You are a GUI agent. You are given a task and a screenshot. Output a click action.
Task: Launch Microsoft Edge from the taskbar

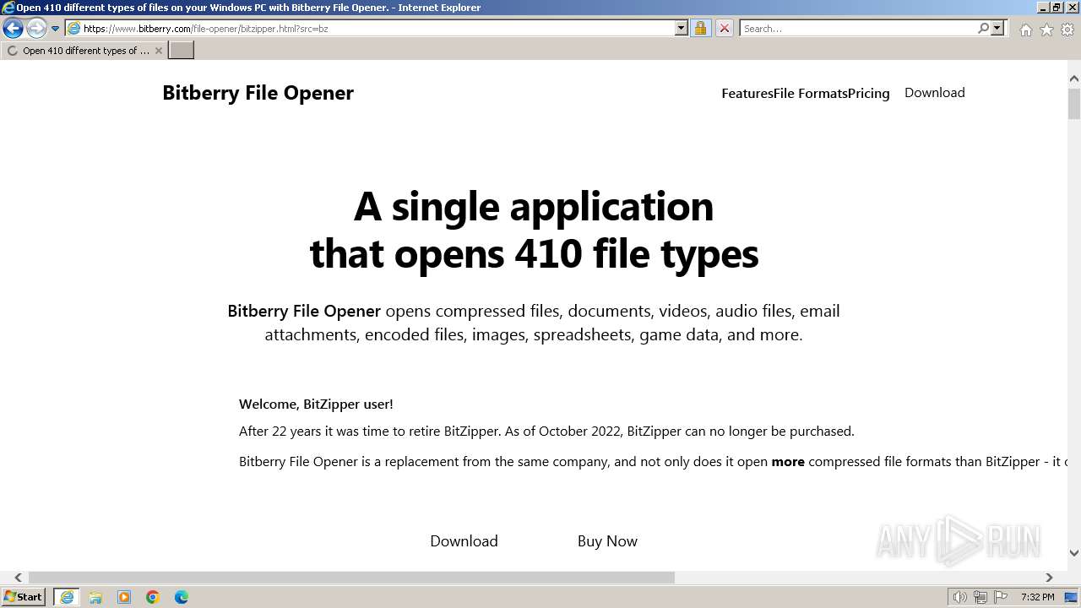point(182,597)
